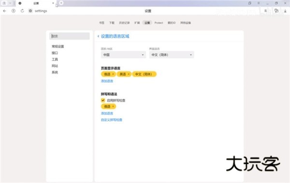The width and height of the screenshot is (290, 183).
Task: Go back with the browser back arrow
Action: pos(5,11)
